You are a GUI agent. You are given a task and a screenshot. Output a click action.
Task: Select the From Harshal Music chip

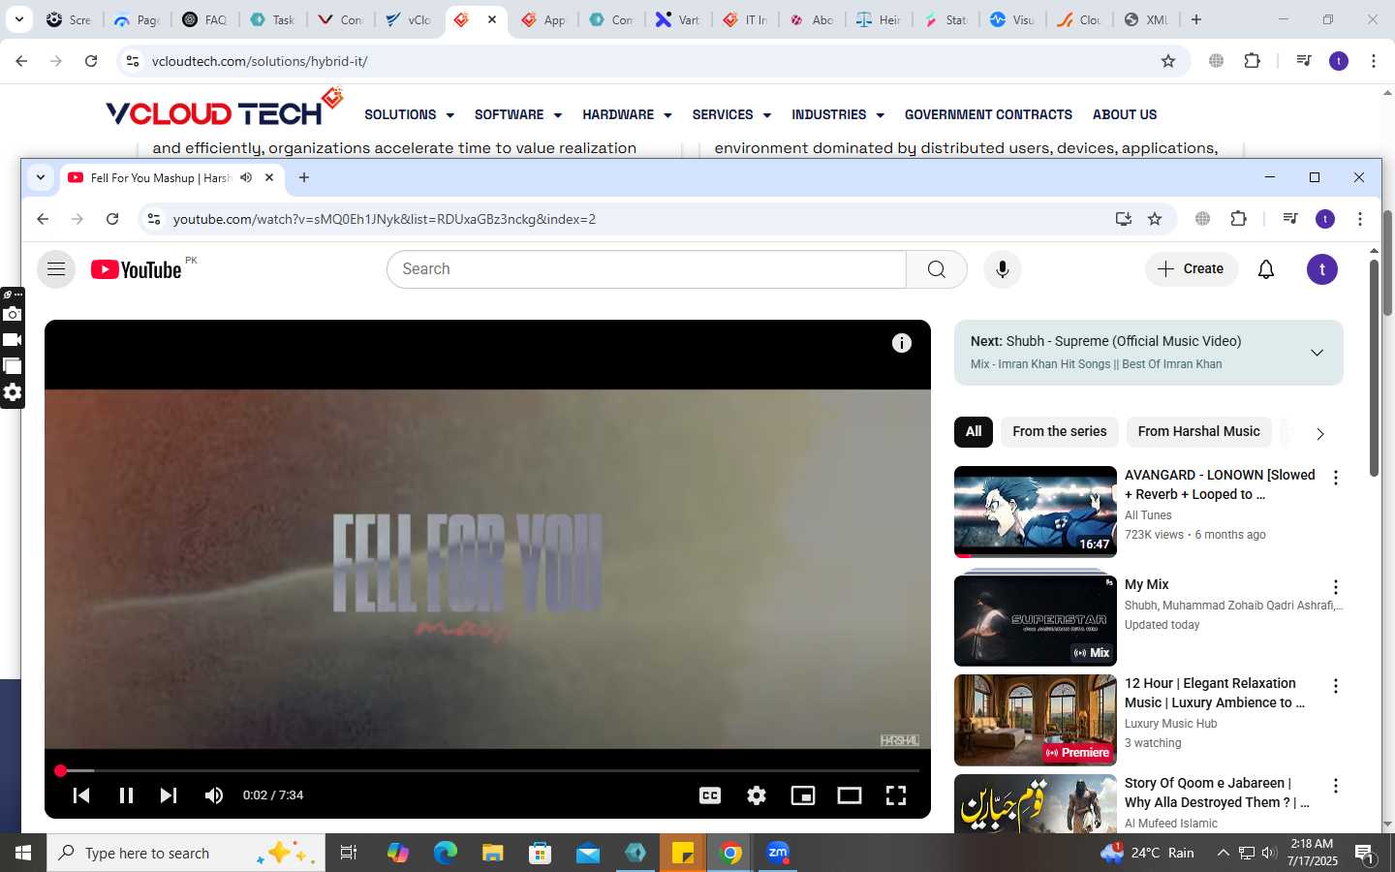1199,432
